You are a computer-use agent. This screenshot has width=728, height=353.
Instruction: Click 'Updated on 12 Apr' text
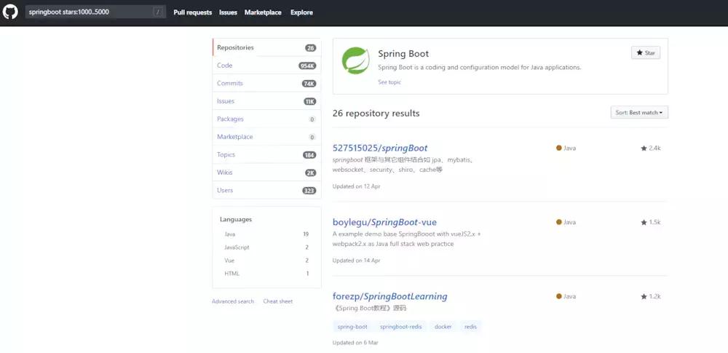[x=356, y=186]
